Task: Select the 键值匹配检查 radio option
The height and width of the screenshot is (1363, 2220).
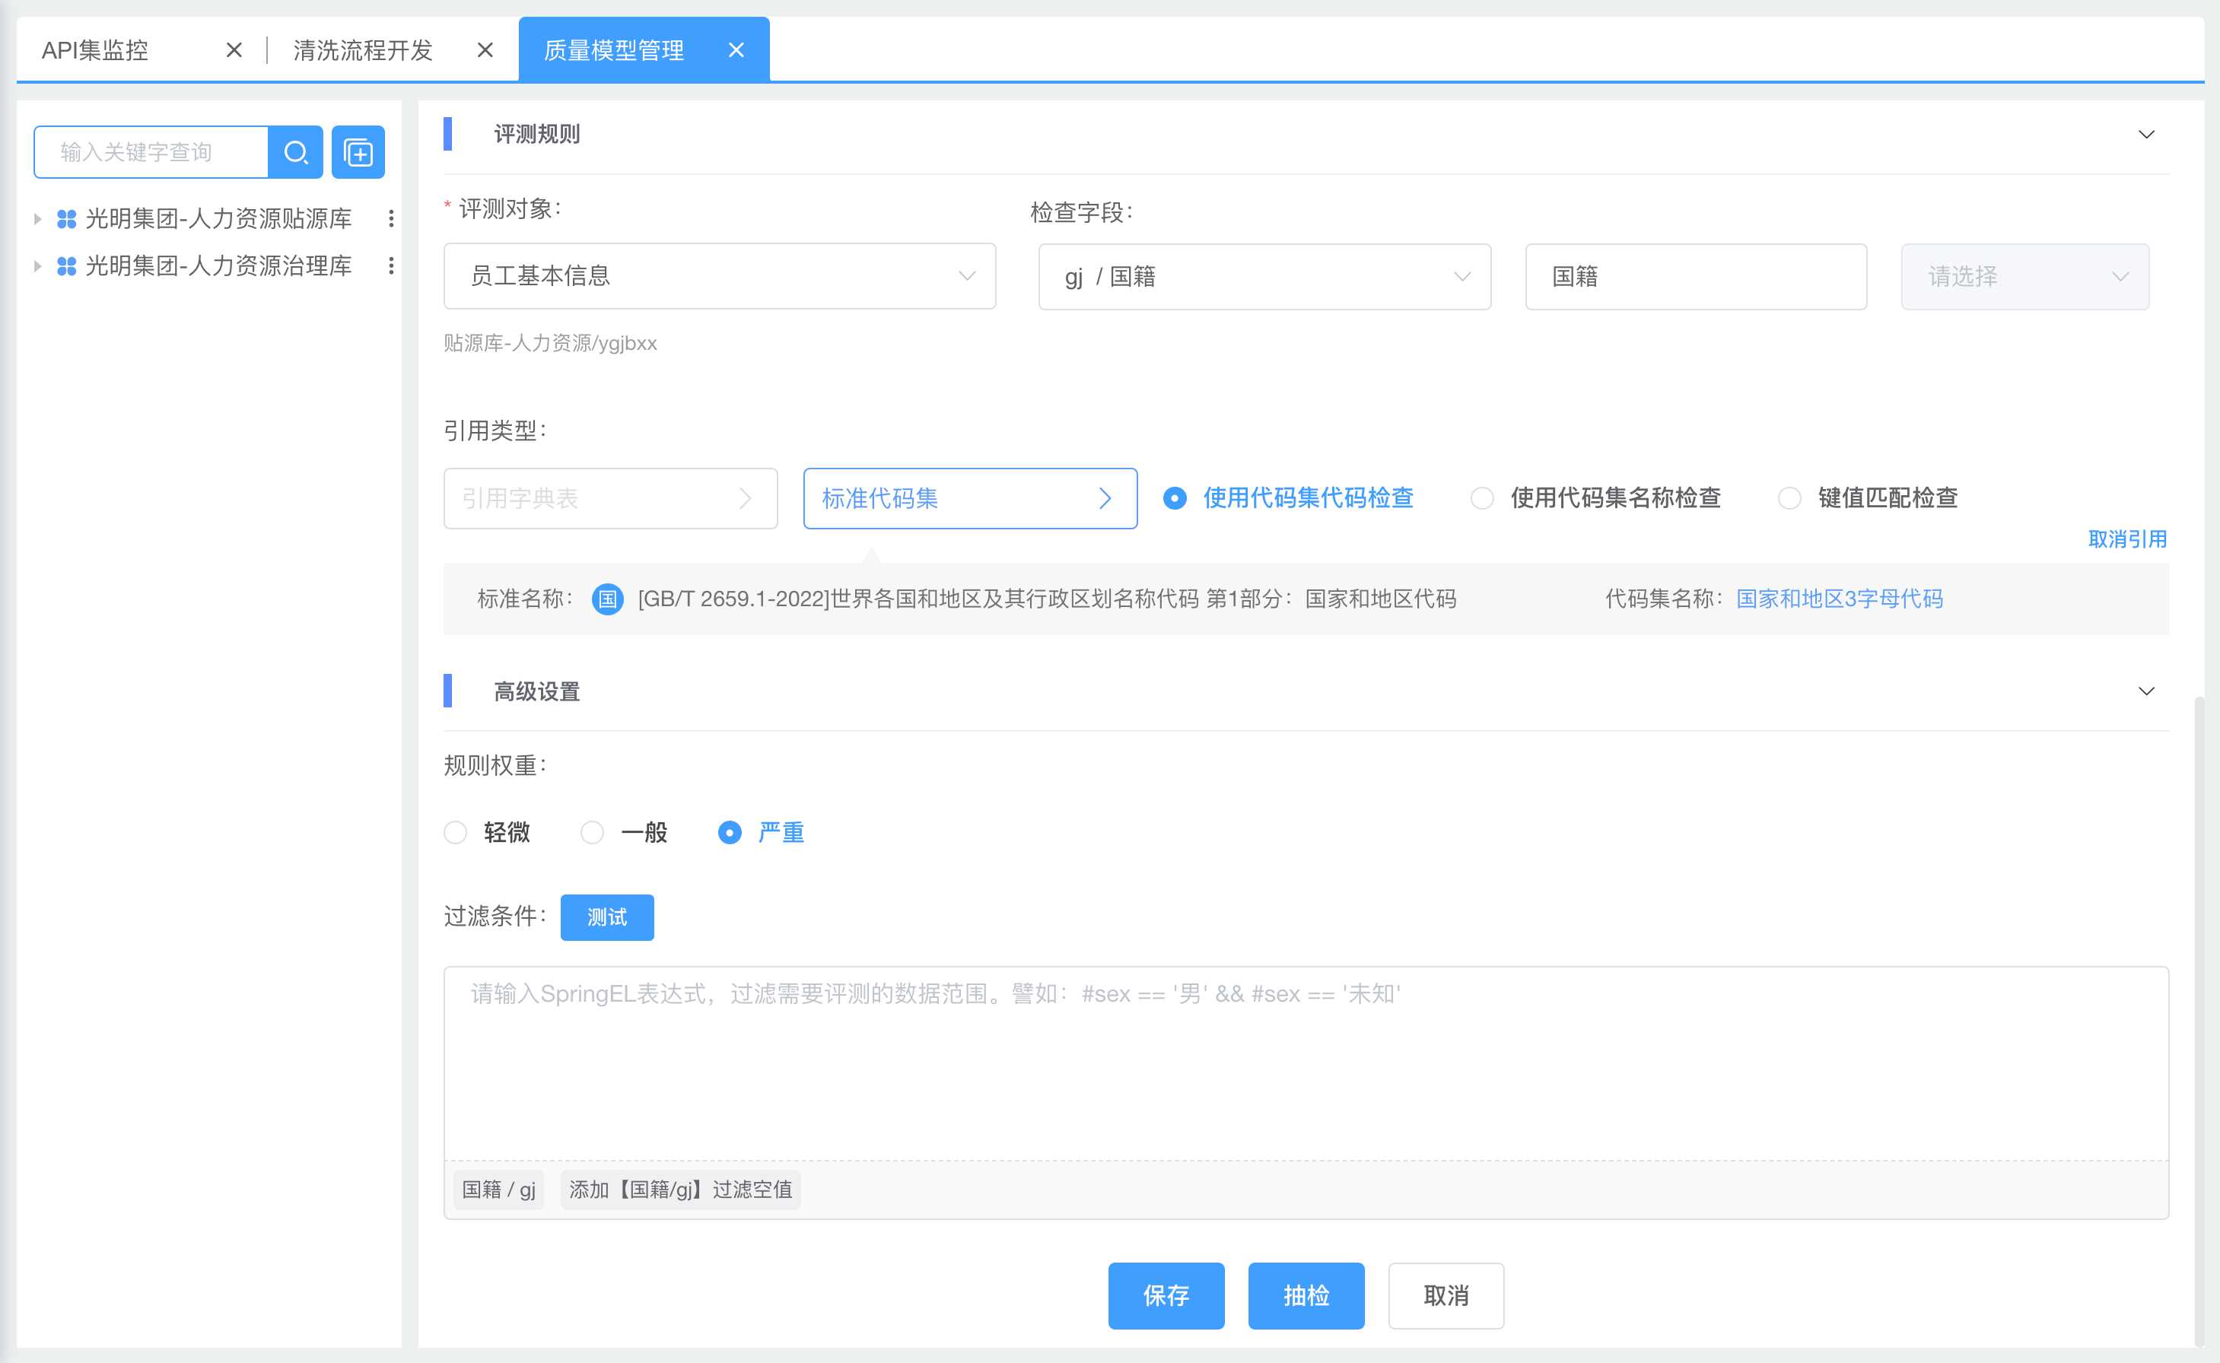Action: tap(1790, 497)
